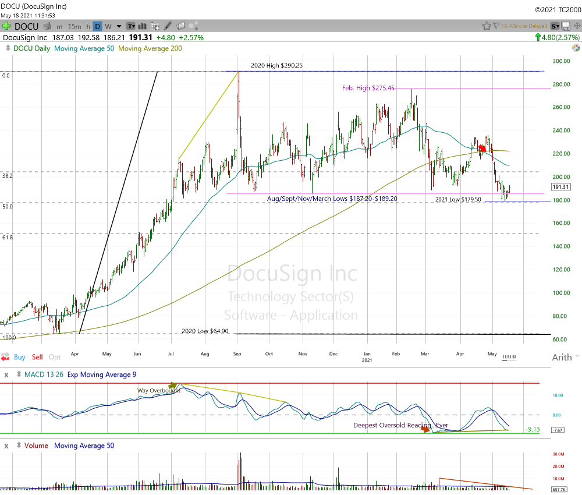582x495 pixels.
Task: Click the 'DOCU Daily' plot label
Action: pos(31,48)
